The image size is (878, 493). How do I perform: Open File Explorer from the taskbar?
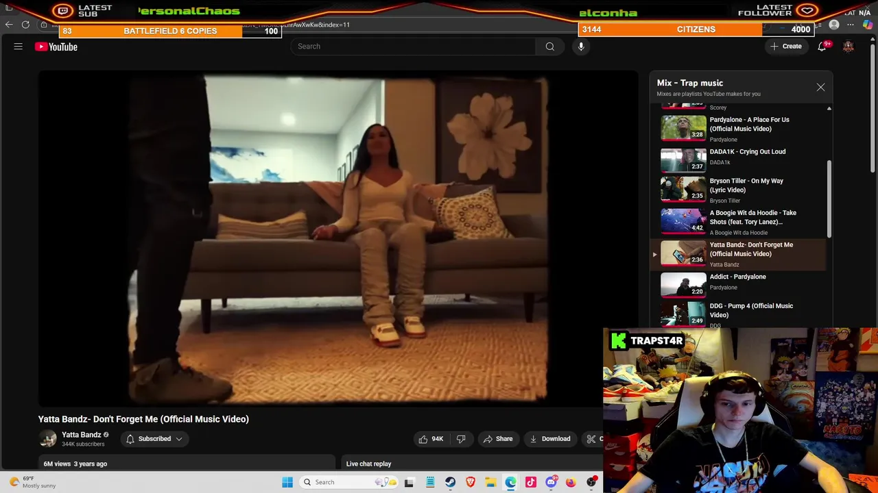[490, 482]
